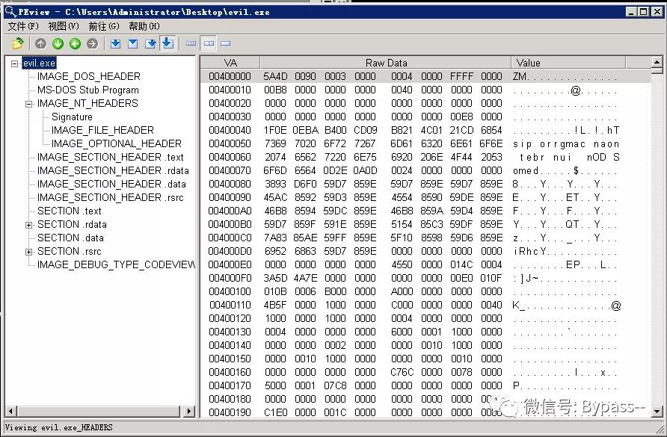Open the 前往(G) menu
Image resolution: width=667 pixels, height=437 pixels.
coord(104,26)
